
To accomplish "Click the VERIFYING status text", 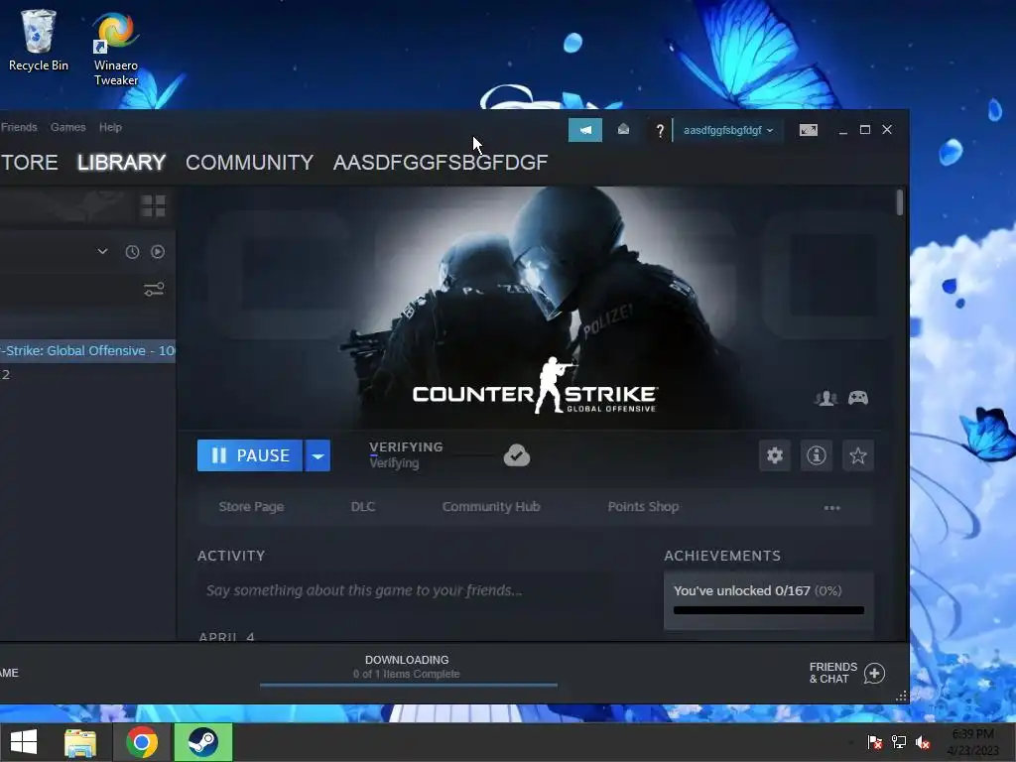I will [x=406, y=447].
